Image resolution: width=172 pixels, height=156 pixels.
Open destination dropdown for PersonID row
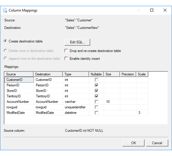[48, 85]
